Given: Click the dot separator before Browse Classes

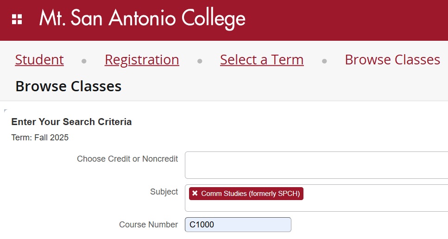Looking at the screenshot, I should (x=324, y=61).
